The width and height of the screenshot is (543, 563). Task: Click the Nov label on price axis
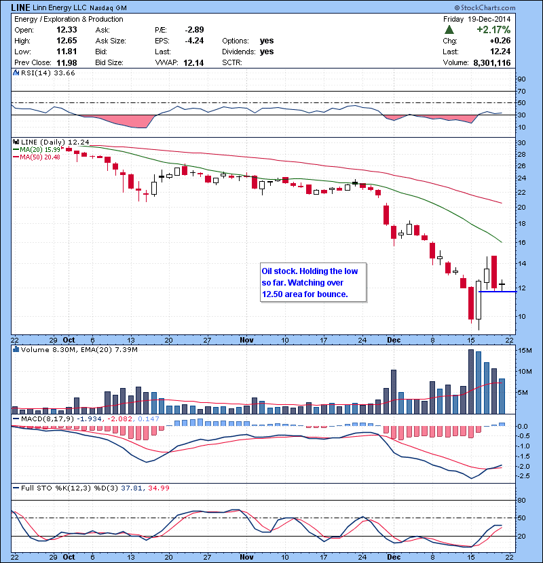[246, 340]
